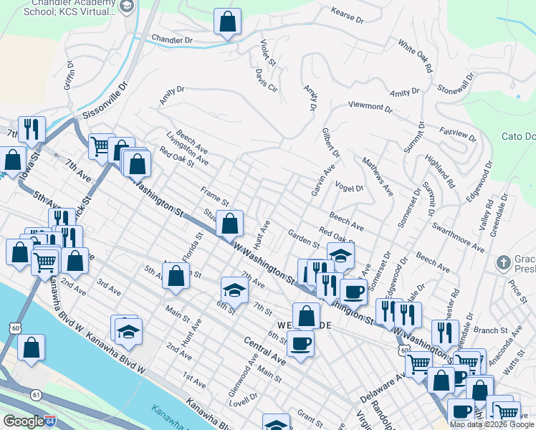
Task: Click the Delaware Ave label
Action: 383,387
